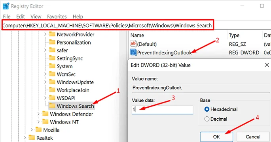Click the WindowsUpdate folder icon

[52, 82]
